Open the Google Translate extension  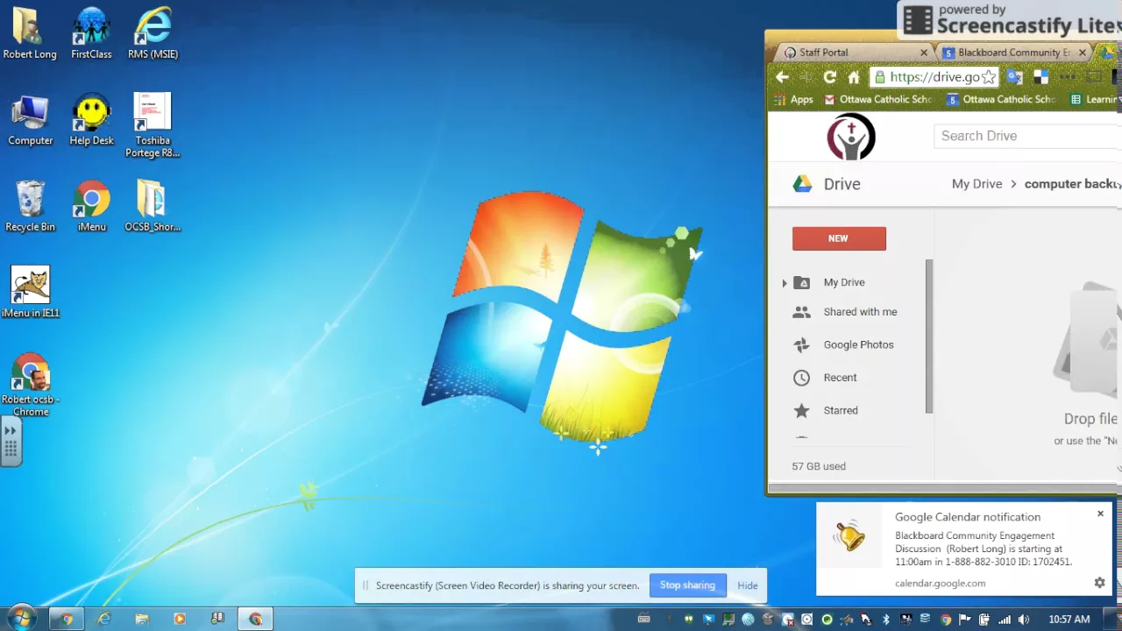pos(1014,77)
